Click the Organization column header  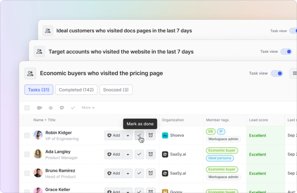tap(173, 120)
